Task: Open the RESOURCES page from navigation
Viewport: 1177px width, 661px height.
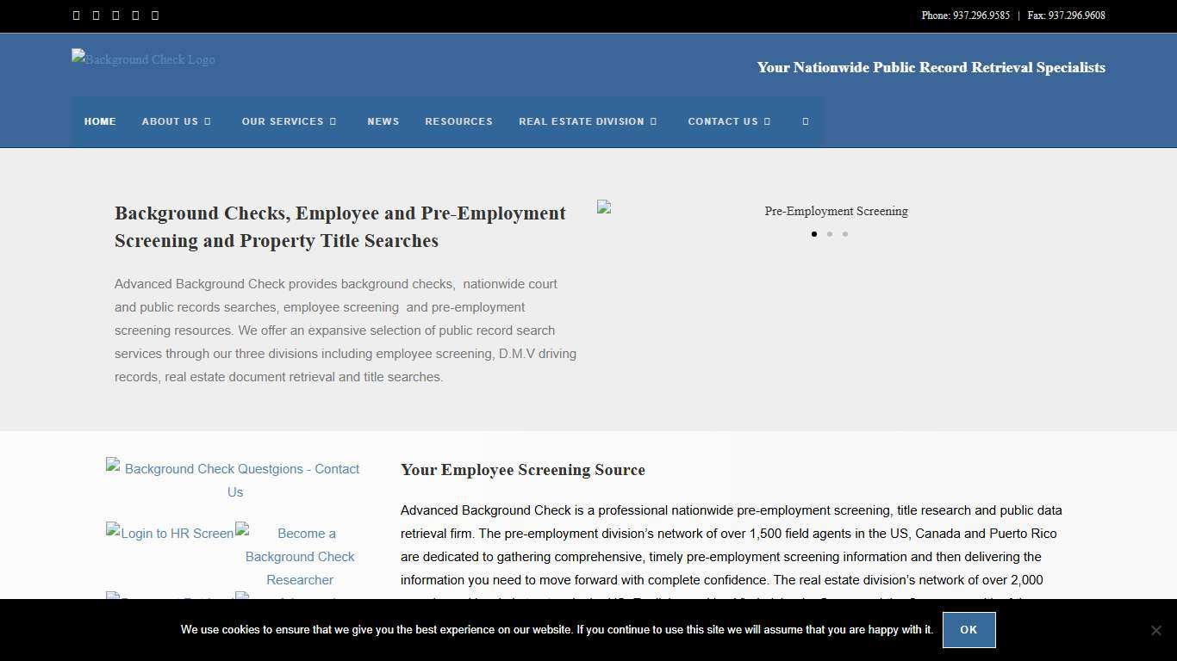Action: pos(458,121)
